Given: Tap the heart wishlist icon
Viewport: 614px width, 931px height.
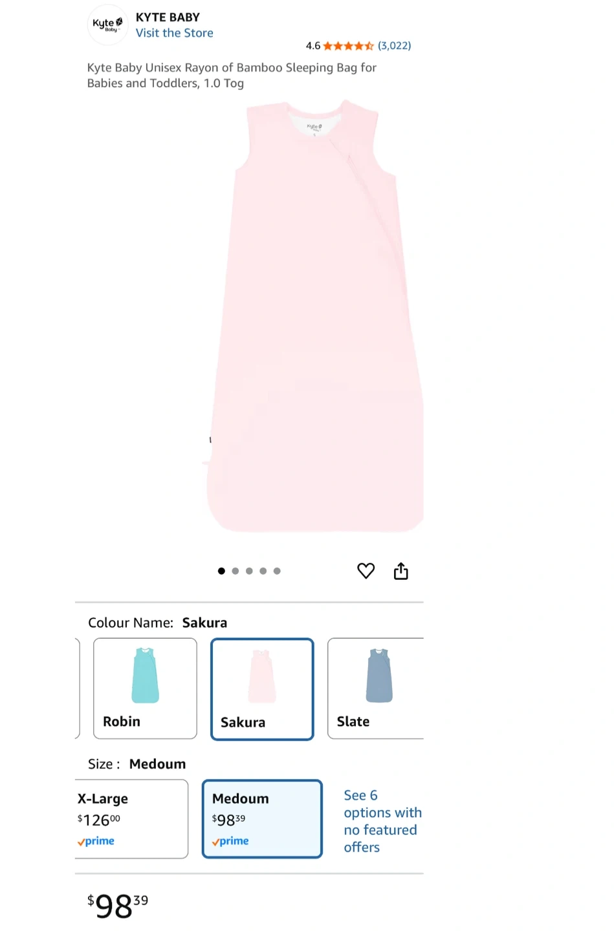Looking at the screenshot, I should [x=366, y=571].
